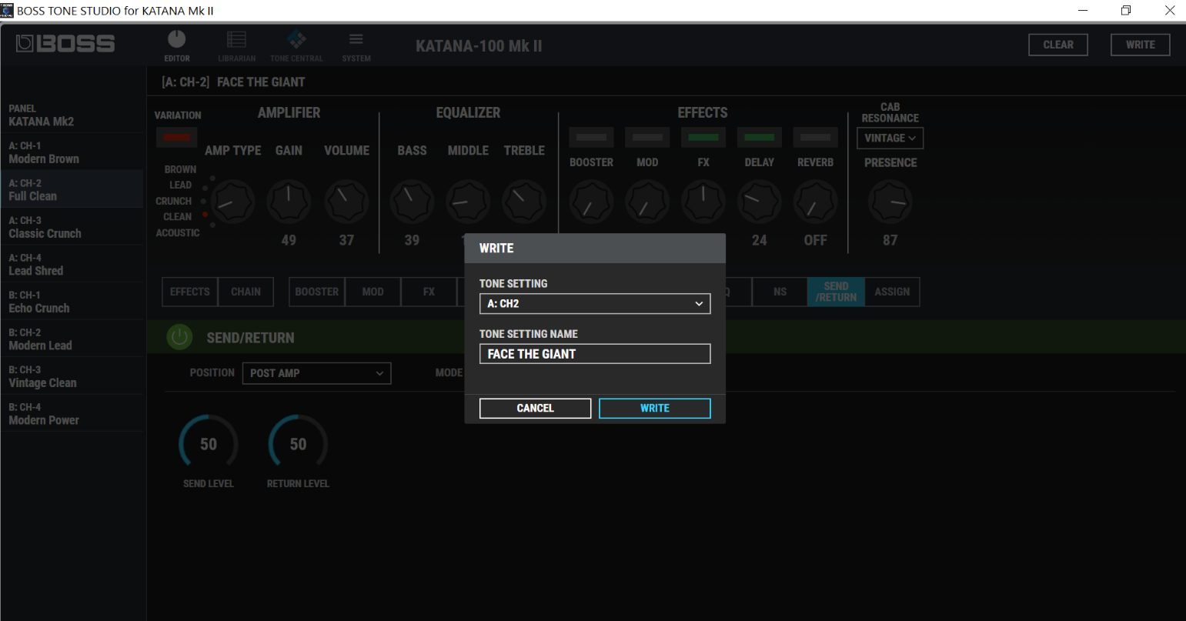Click Cancel in the Write dialog
The image size is (1186, 621).
[535, 408]
